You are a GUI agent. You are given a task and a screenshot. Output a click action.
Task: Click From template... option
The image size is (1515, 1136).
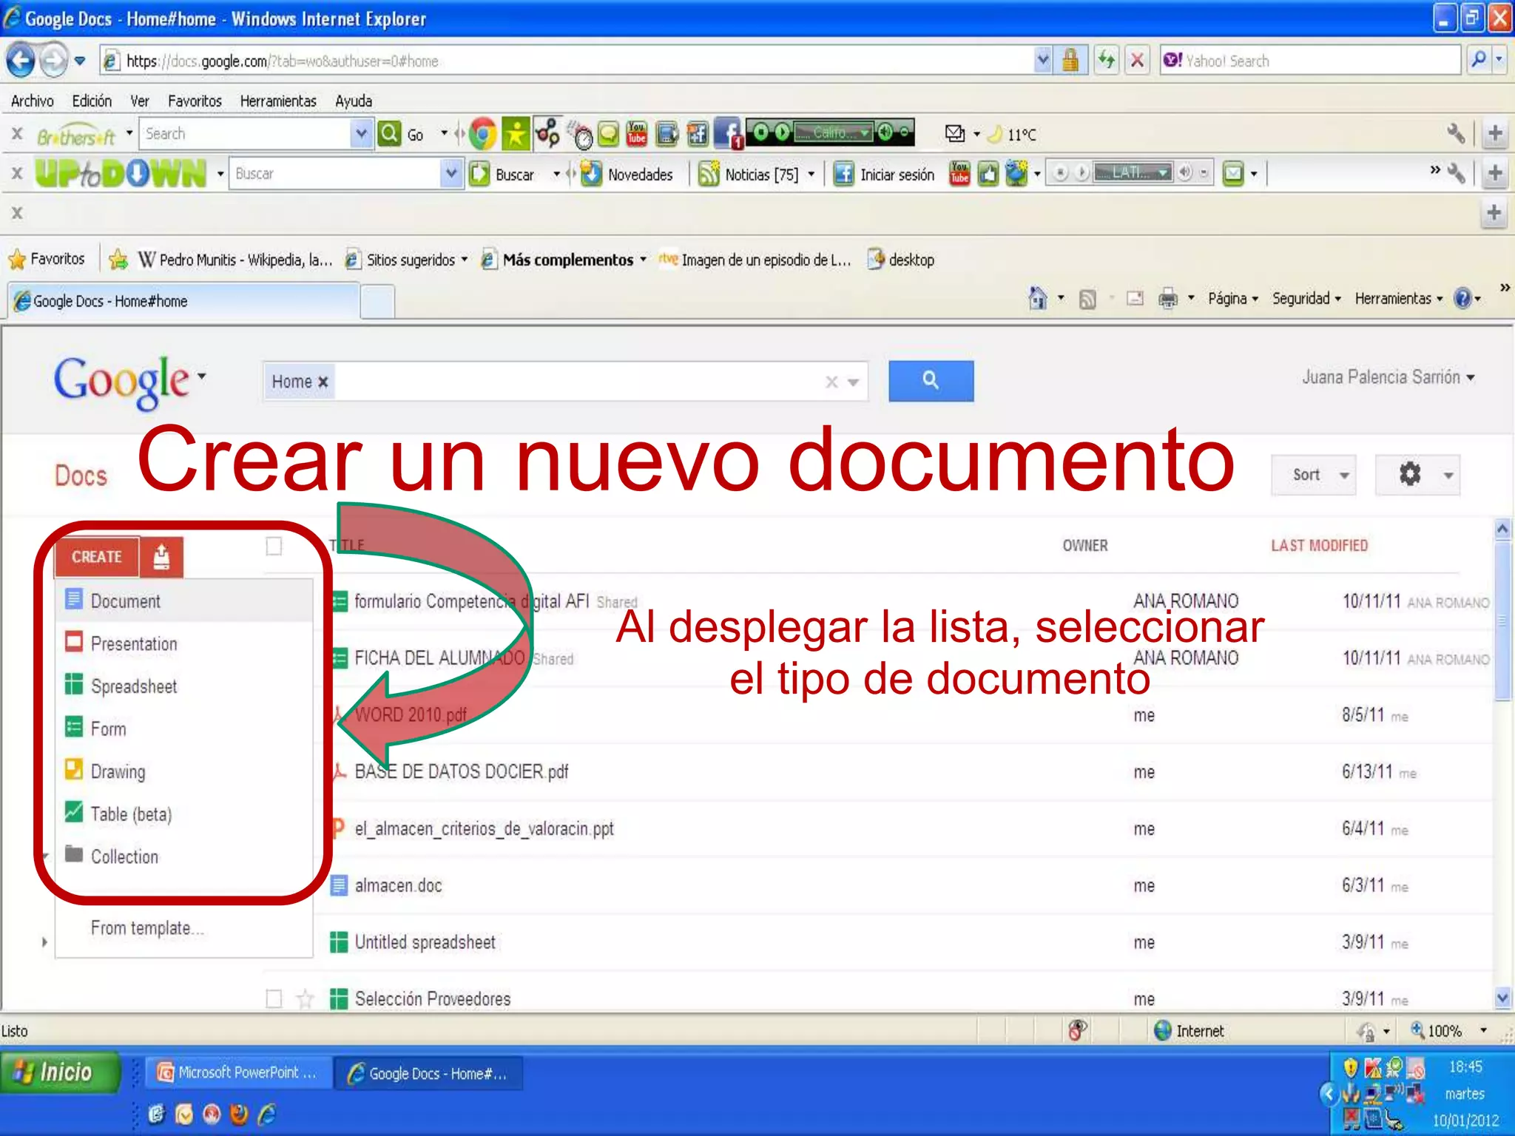147,927
